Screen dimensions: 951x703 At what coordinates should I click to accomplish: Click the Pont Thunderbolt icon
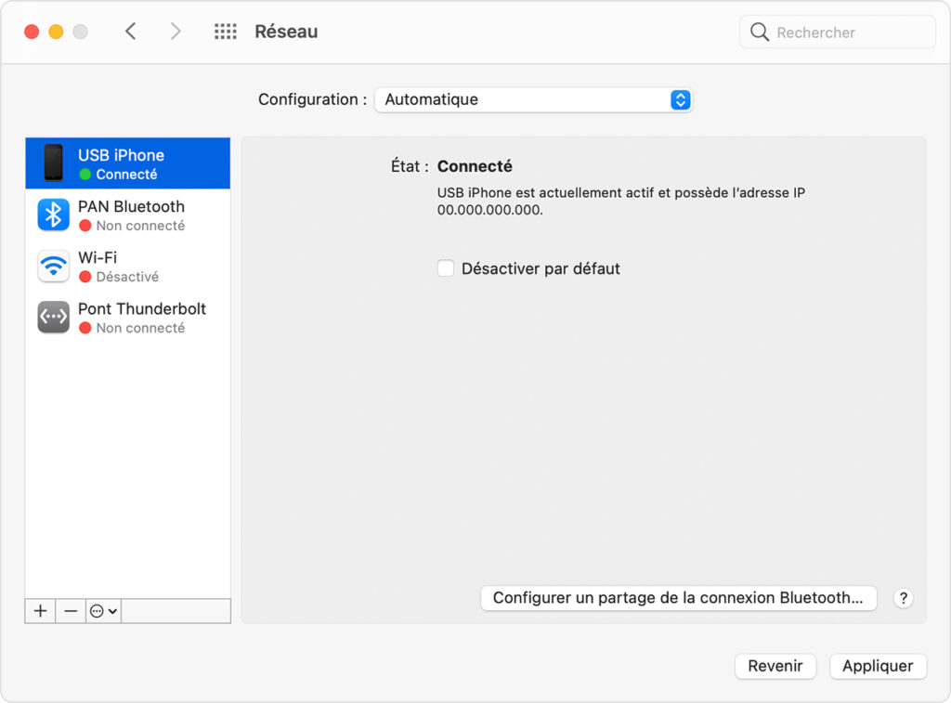tap(53, 317)
